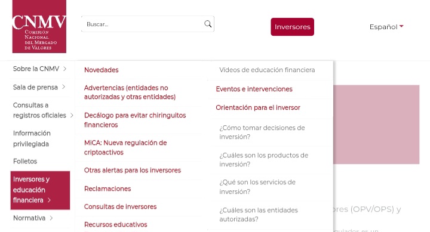430x232 pixels.
Task: Open the Español language dropdown
Action: pyautogui.click(x=386, y=27)
